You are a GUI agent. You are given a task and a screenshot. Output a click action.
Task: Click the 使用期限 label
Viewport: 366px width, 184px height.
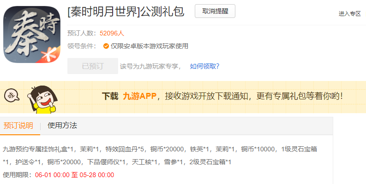point(16,175)
